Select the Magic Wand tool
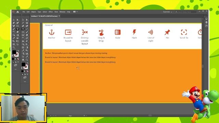 pyautogui.click(x=23, y=23)
